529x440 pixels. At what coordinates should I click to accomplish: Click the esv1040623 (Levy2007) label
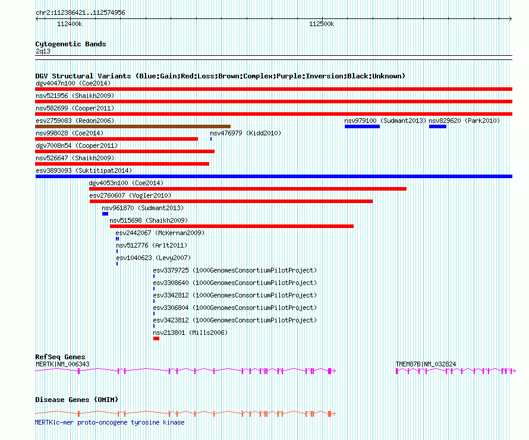click(x=153, y=258)
